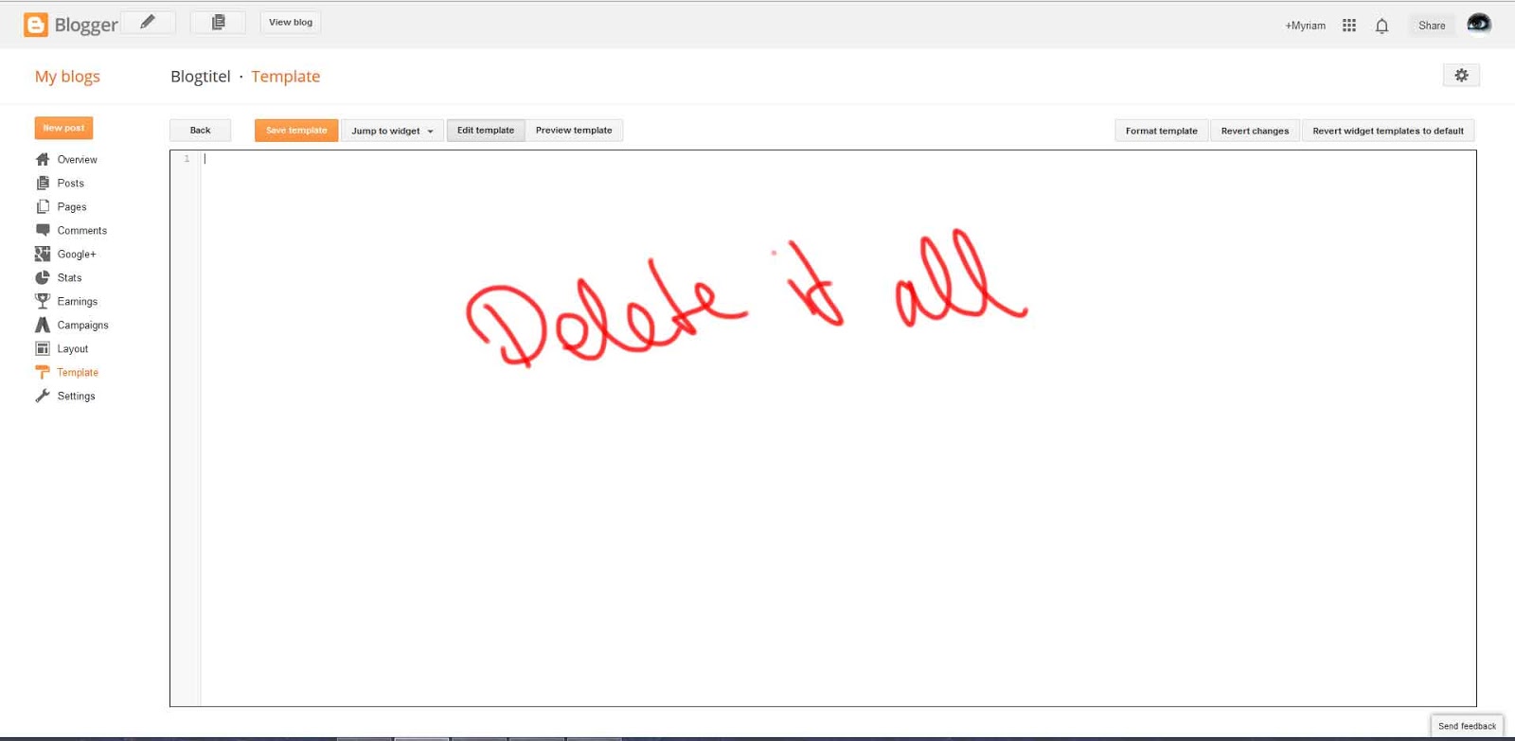1515x741 pixels.
Task: Open Layout in the sidebar
Action: click(x=73, y=348)
